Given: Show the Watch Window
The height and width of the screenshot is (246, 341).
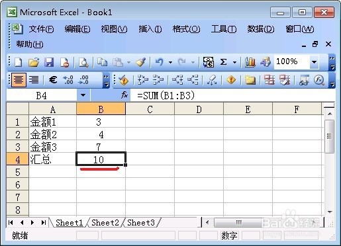Looking at the screenshot, I should (304, 80).
